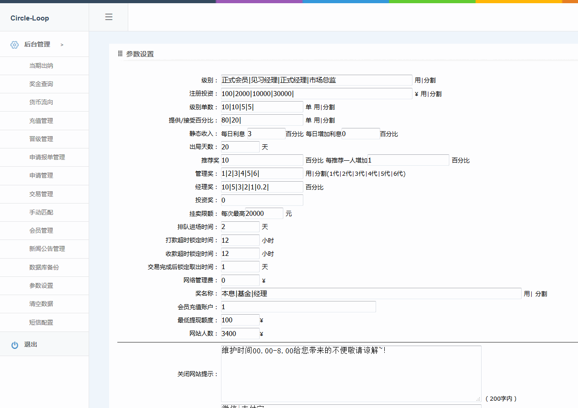Go to 充值管理 page
The width and height of the screenshot is (578, 408).
[41, 121]
